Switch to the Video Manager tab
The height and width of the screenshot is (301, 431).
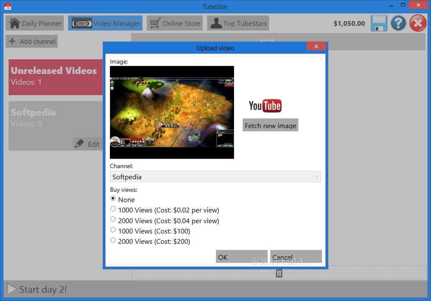pyautogui.click(x=105, y=23)
